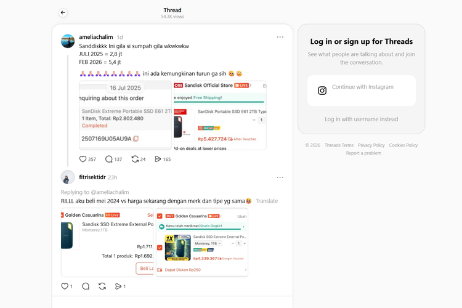
Task: Choose Log in with username instead
Action: tap(361, 119)
